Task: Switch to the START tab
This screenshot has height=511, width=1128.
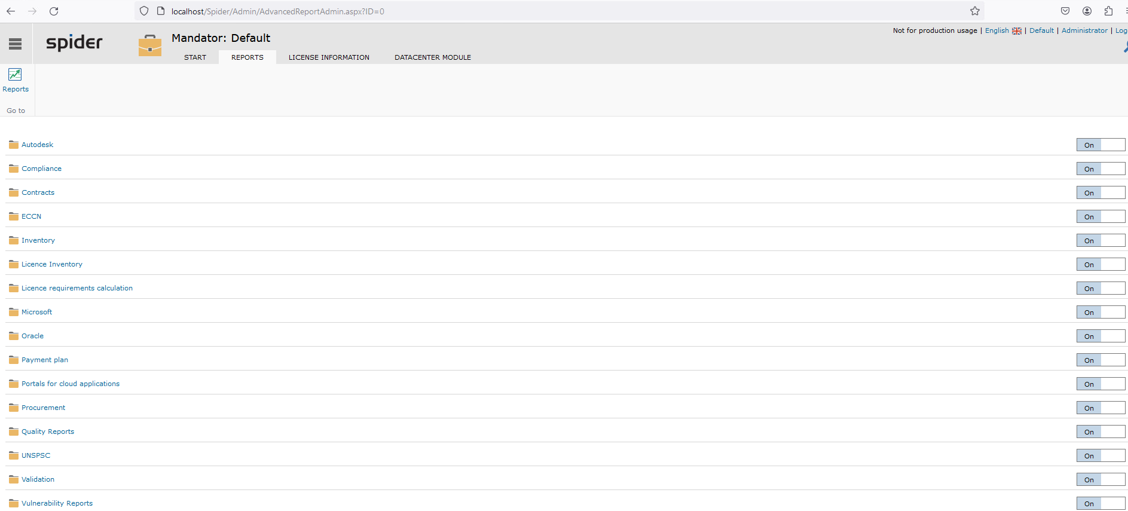Action: 195,57
